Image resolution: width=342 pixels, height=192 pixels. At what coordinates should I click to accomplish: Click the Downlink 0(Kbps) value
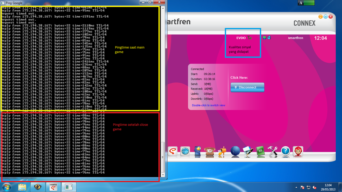pos(209,99)
